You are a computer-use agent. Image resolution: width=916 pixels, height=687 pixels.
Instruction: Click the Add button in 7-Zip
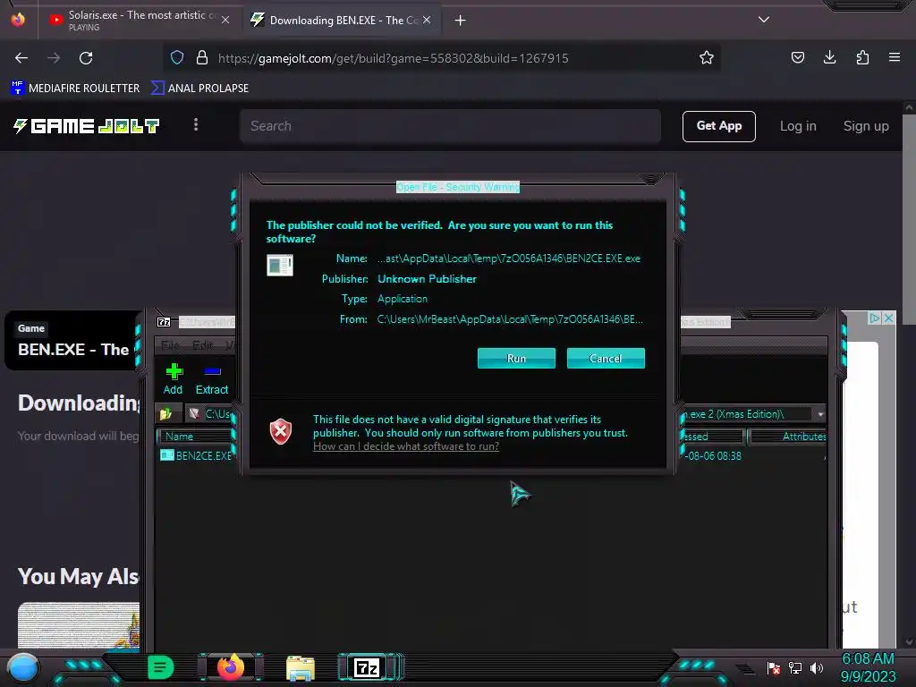(173, 378)
